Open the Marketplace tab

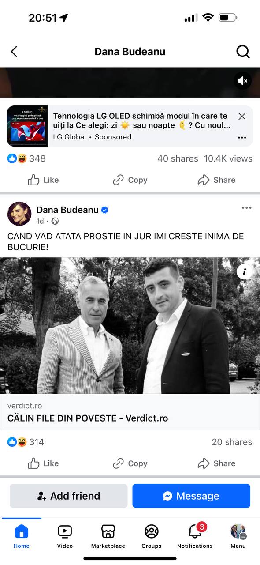pyautogui.click(x=108, y=536)
